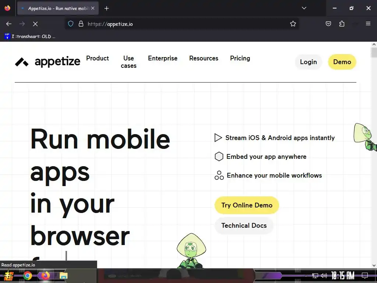Open the tracking protection shield icon
Viewport: 377px width, 283px height.
coord(70,24)
